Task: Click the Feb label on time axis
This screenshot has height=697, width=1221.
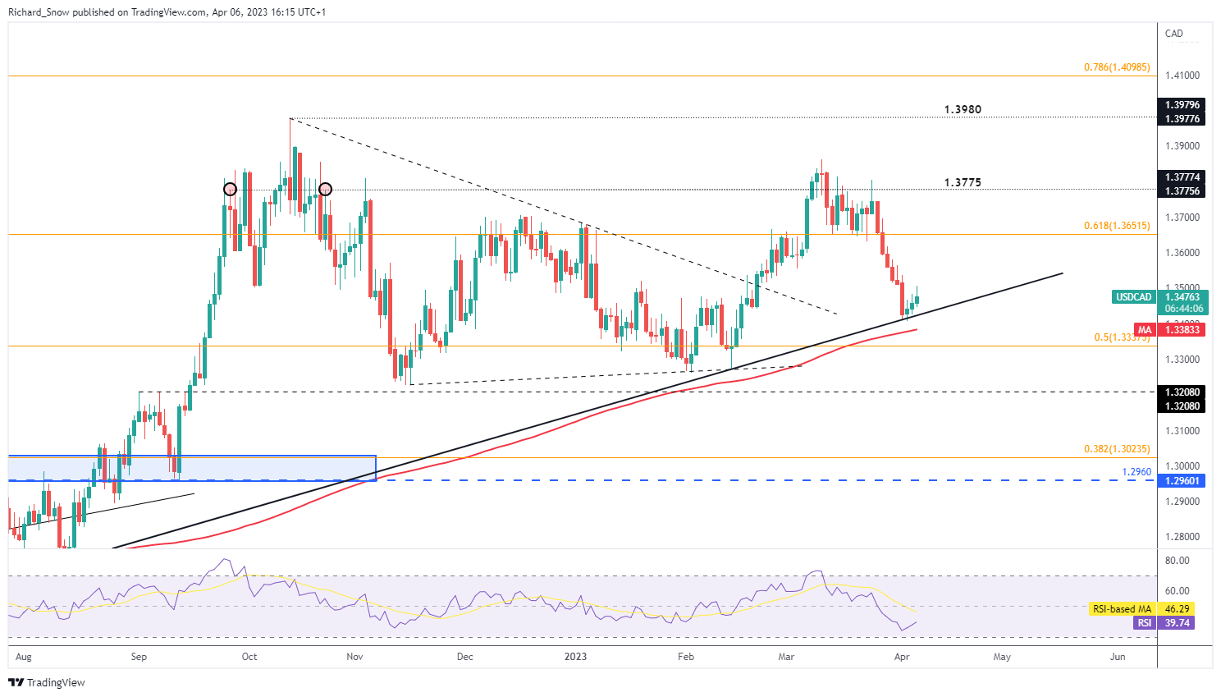Action: point(686,657)
